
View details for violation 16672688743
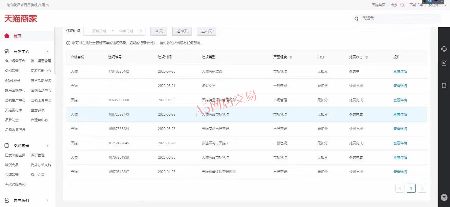point(400,114)
